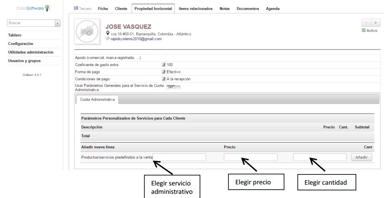The width and height of the screenshot is (384, 198).
Task: Select the Propiedad horizontal tab
Action: [153, 9]
